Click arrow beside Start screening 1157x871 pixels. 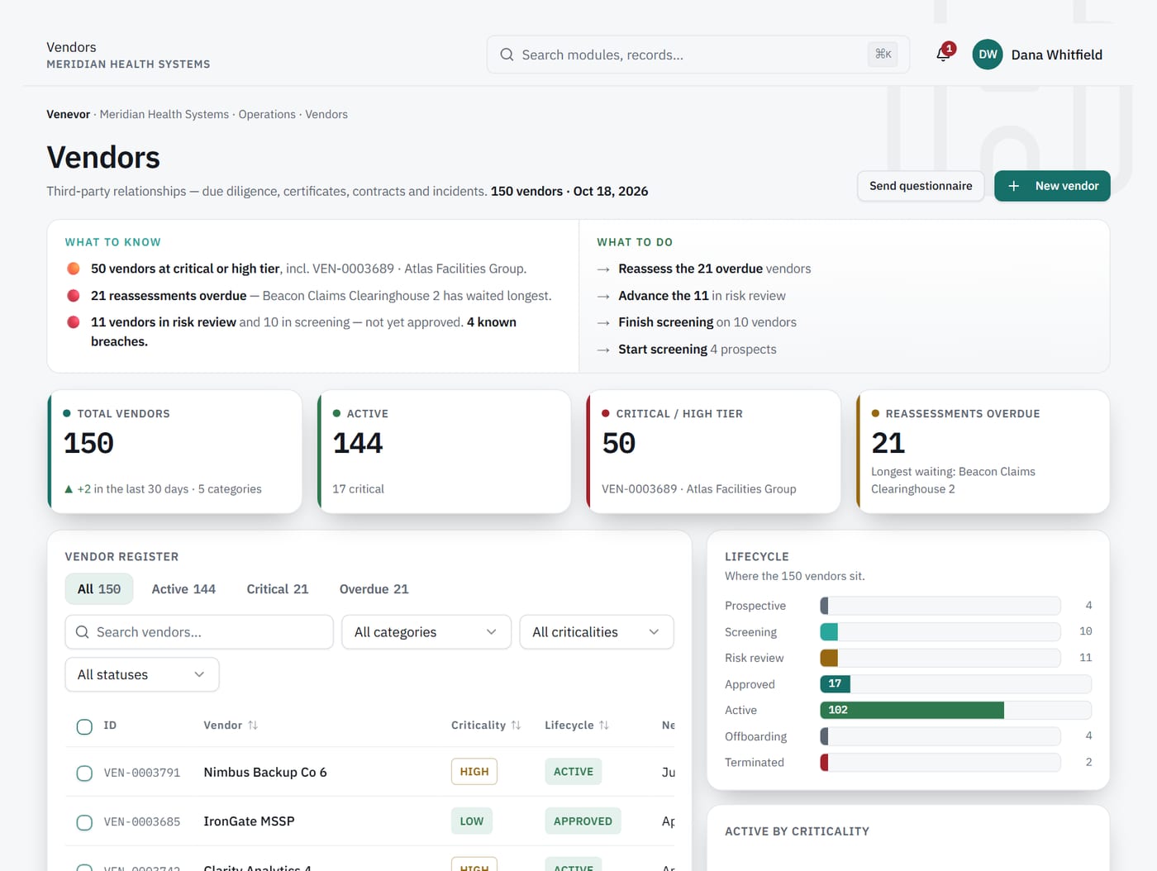[x=603, y=350]
